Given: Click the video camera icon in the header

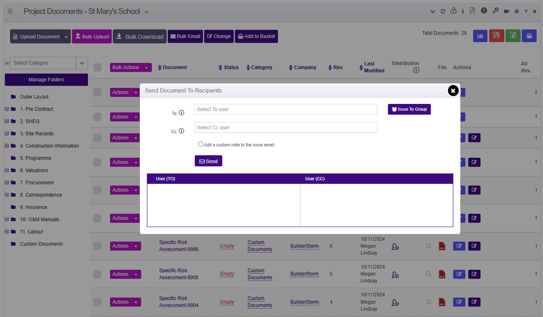Looking at the screenshot, I should pos(506,11).
